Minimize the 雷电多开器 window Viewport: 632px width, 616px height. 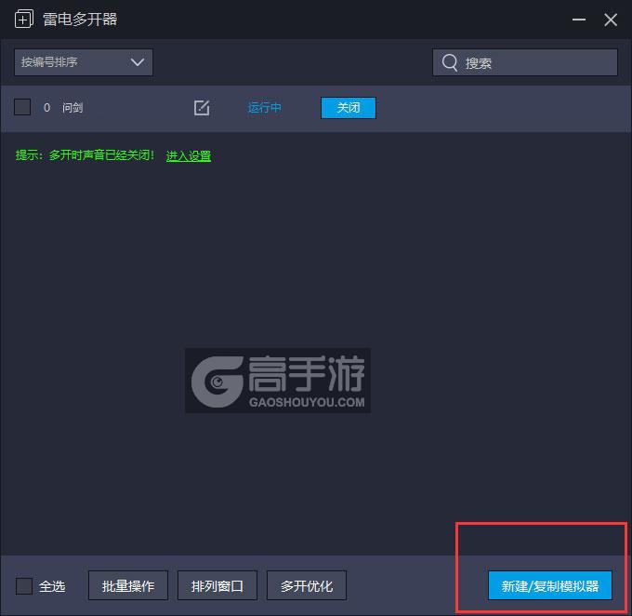click(x=579, y=20)
